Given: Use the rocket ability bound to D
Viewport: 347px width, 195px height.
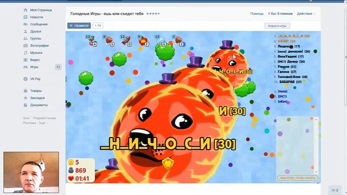Looking at the screenshot, I should [126, 41].
